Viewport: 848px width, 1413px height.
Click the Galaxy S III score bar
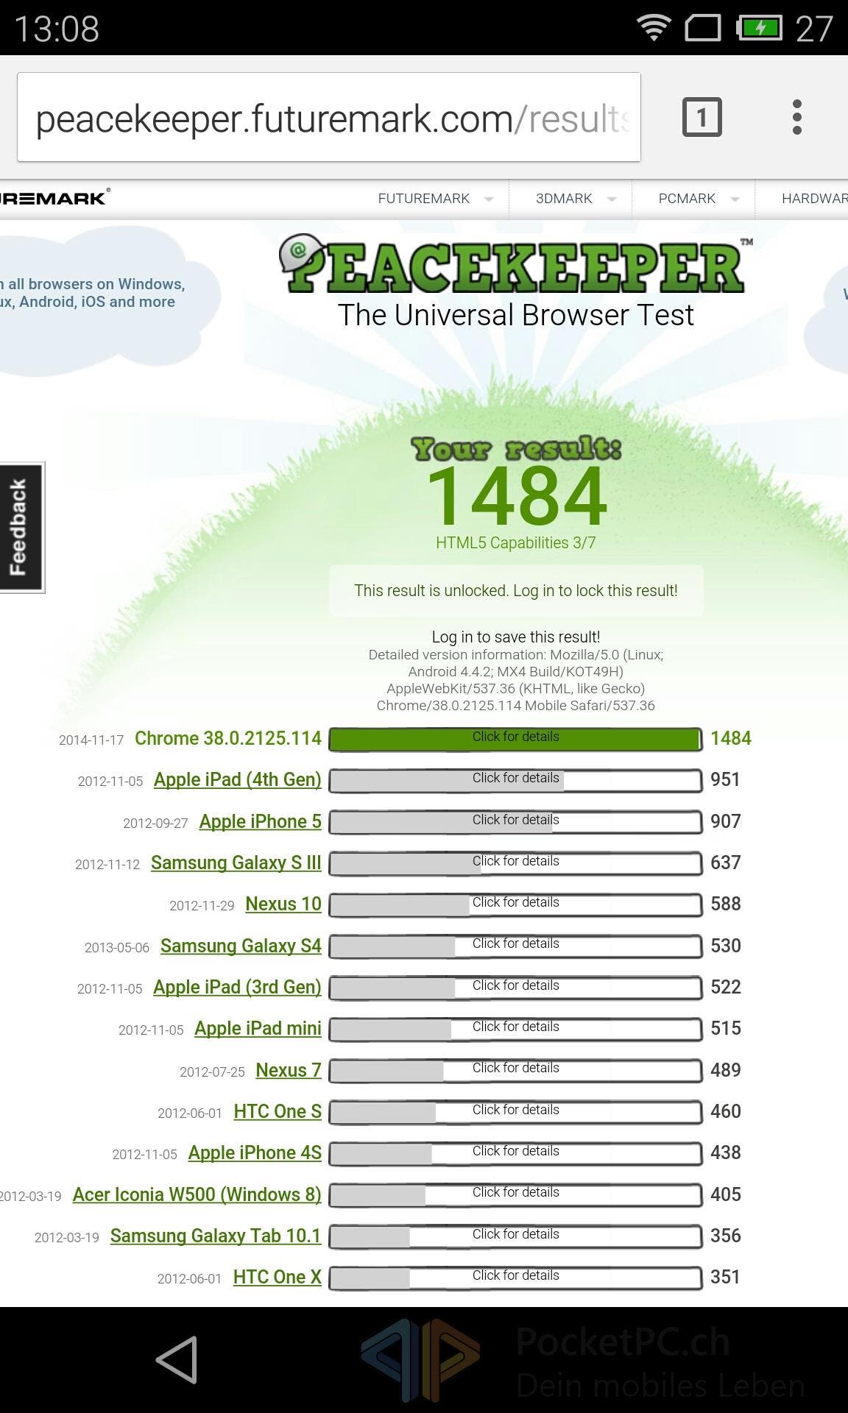[x=515, y=863]
